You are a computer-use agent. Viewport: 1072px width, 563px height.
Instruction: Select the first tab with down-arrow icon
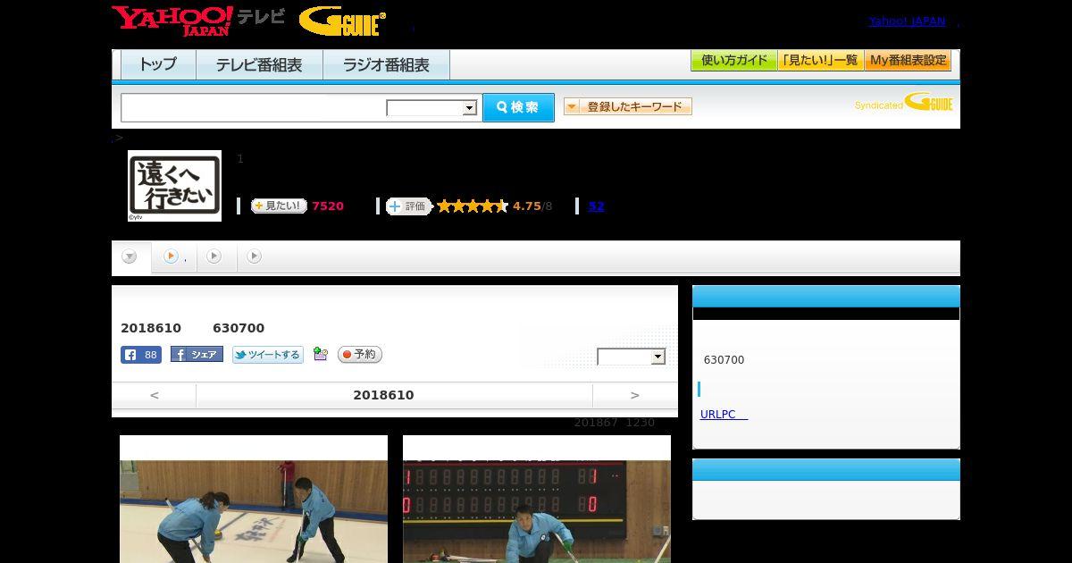point(130,256)
